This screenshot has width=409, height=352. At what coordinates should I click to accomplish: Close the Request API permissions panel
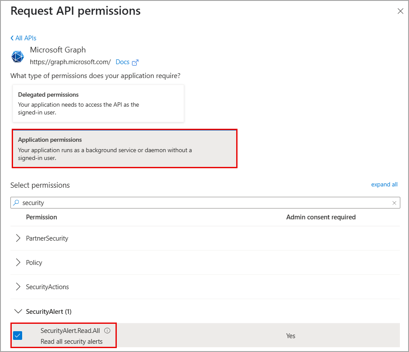click(400, 11)
